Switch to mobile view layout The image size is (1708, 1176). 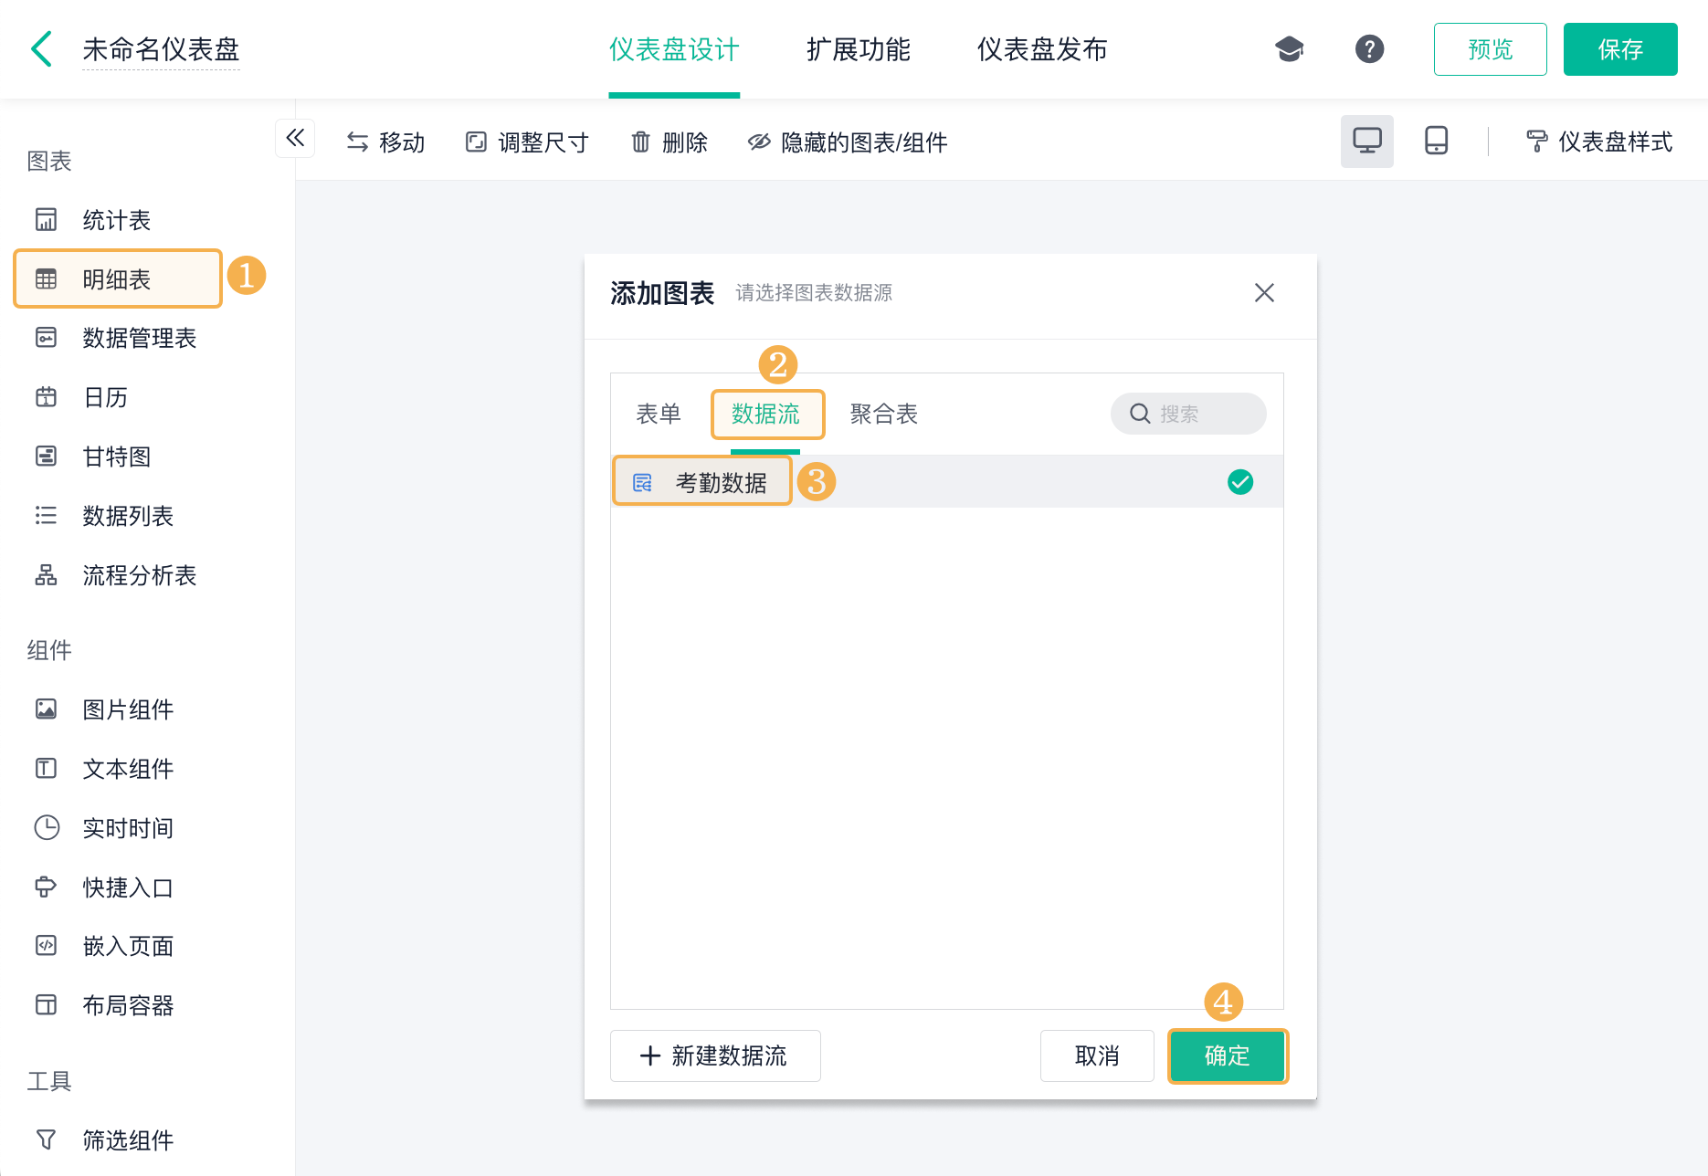[x=1436, y=142]
